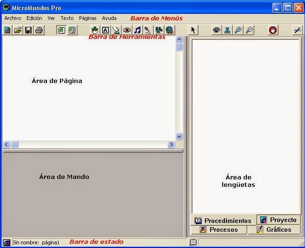305x248 pixels.
Task: Stop all processes with the red hand
Action: [273, 30]
